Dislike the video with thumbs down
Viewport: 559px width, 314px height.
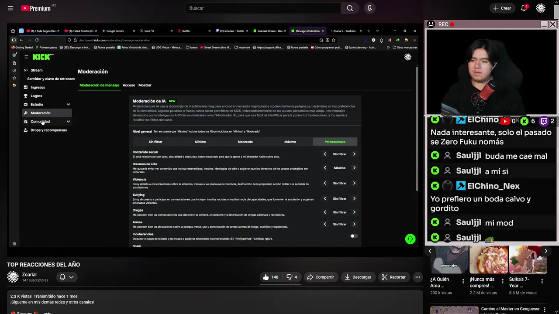coord(292,277)
